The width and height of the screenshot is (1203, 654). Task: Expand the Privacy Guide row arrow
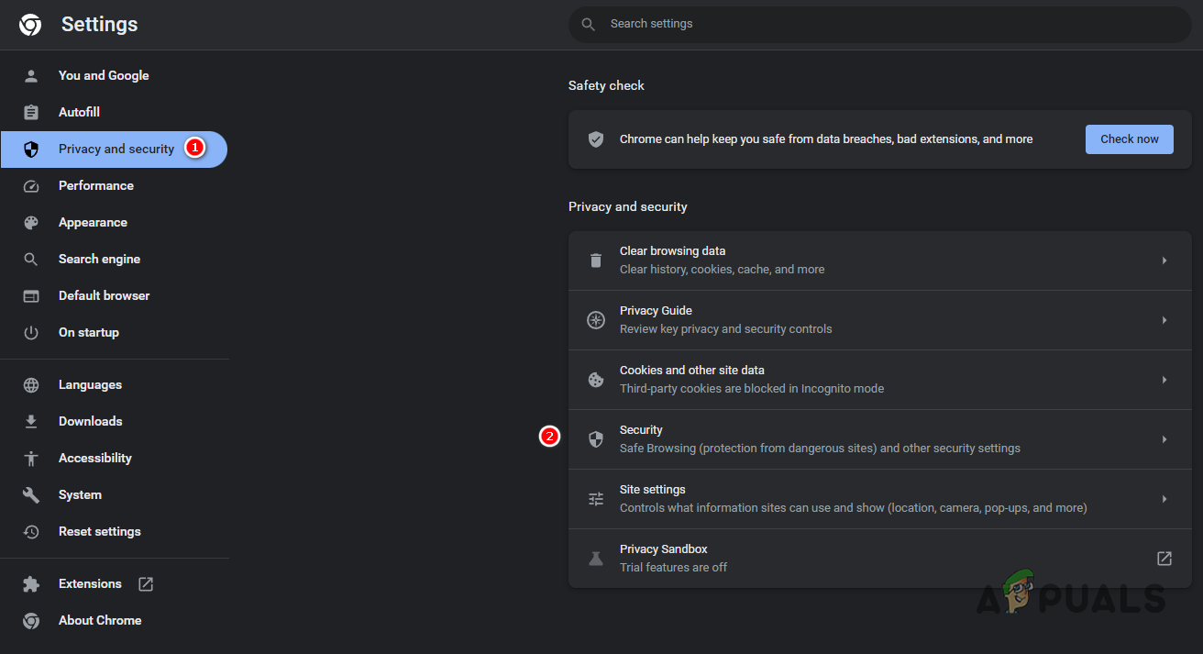pos(1164,319)
